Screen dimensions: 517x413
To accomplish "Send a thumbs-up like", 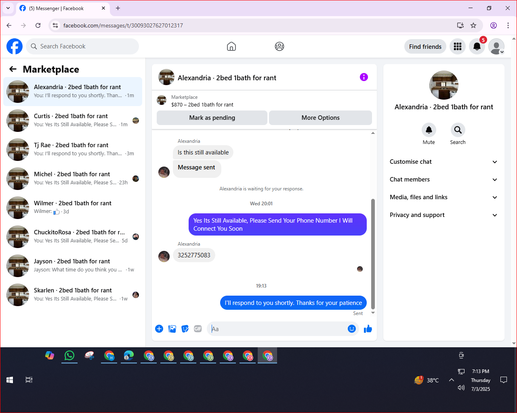I will [368, 329].
